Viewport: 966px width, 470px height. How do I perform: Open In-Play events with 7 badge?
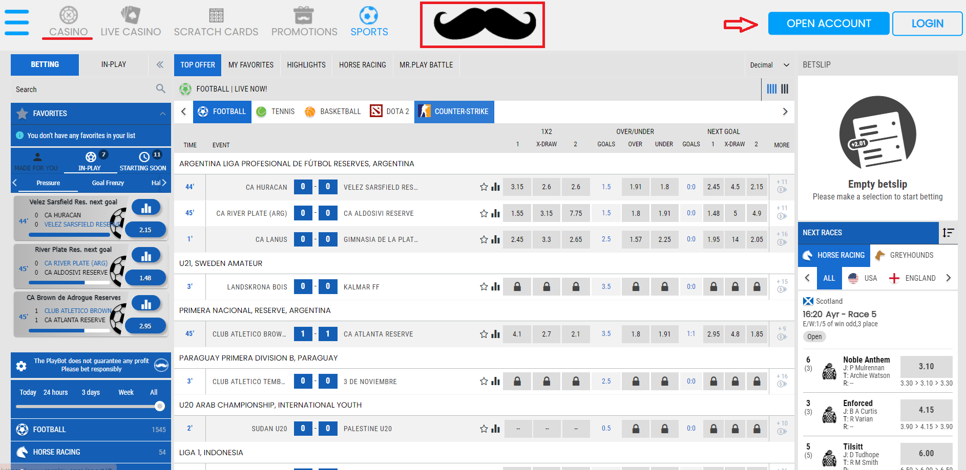(90, 162)
